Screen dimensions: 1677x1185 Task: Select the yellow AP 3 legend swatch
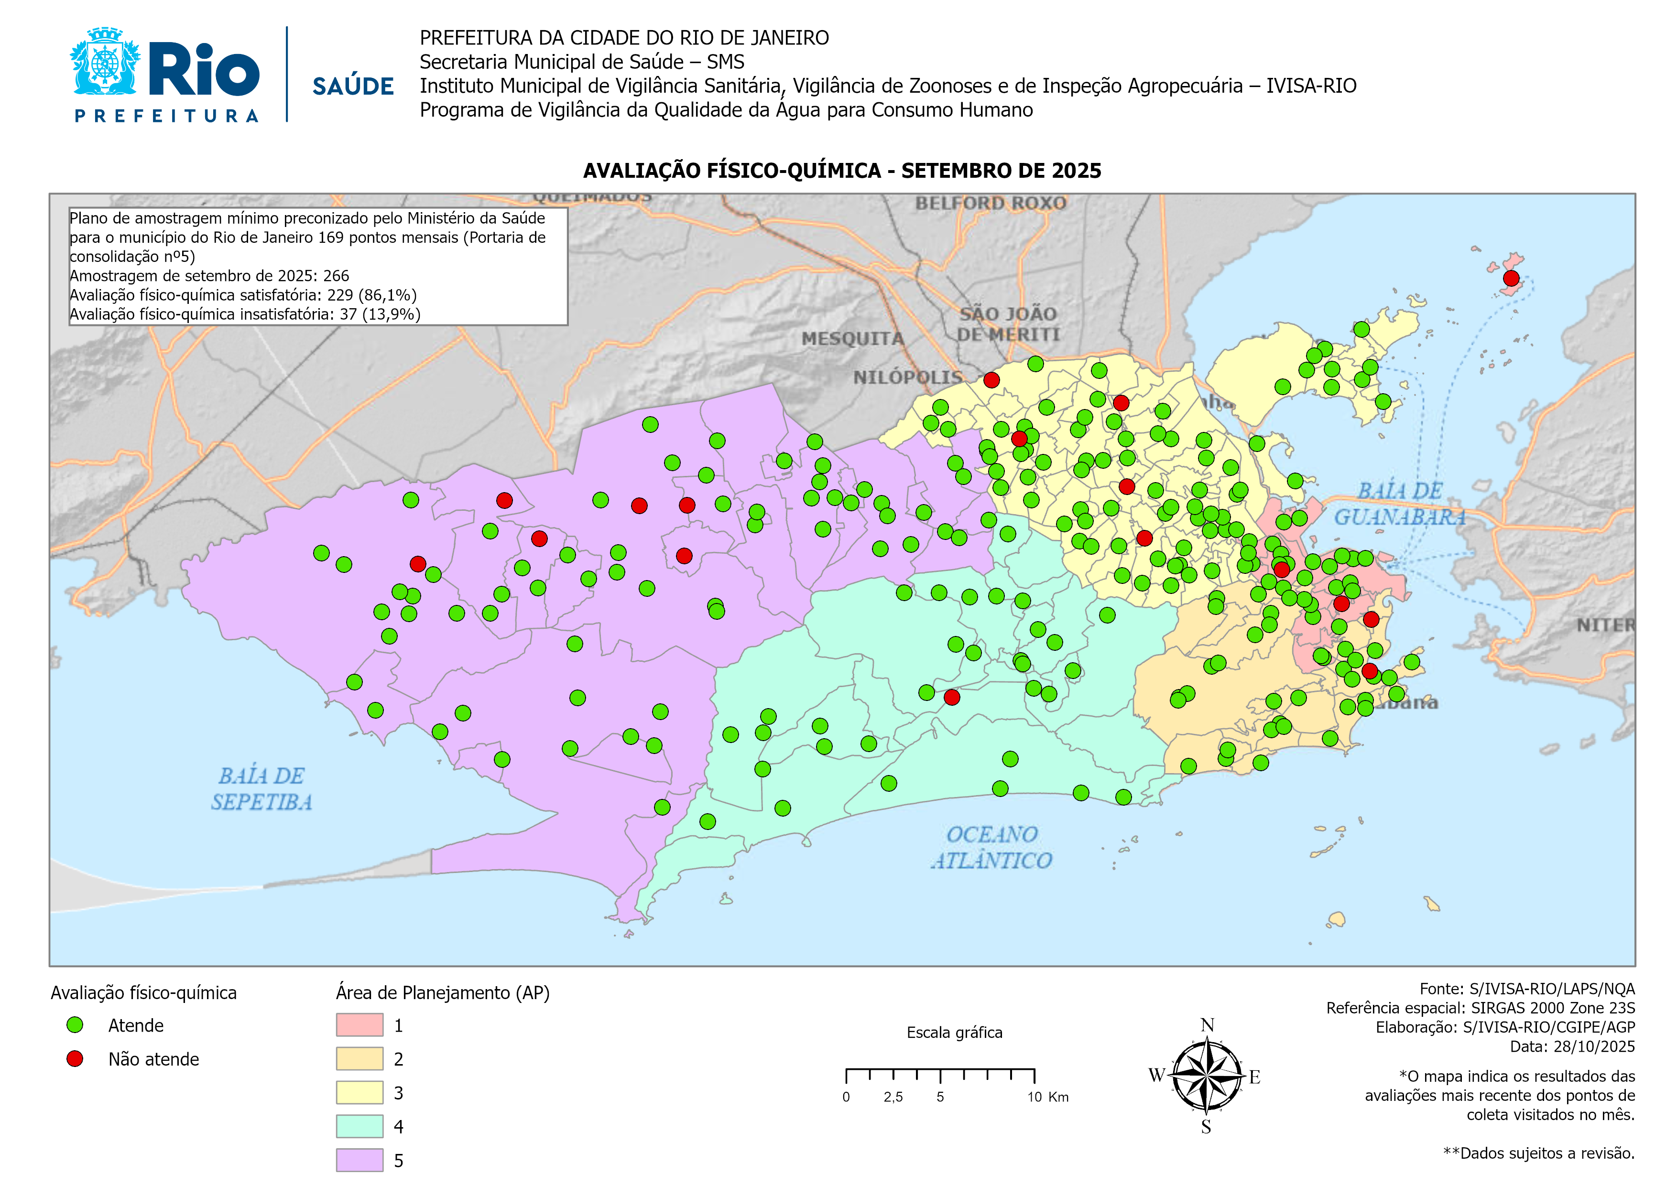point(359,1092)
